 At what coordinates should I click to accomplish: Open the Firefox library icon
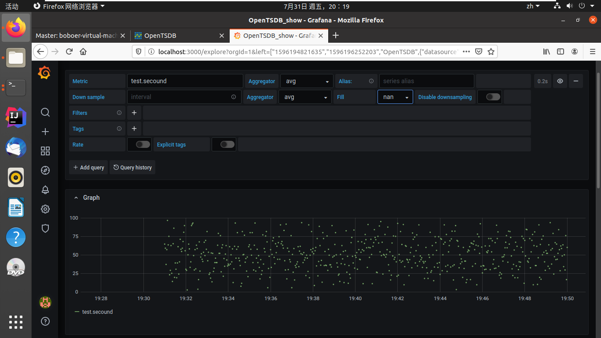click(546, 51)
